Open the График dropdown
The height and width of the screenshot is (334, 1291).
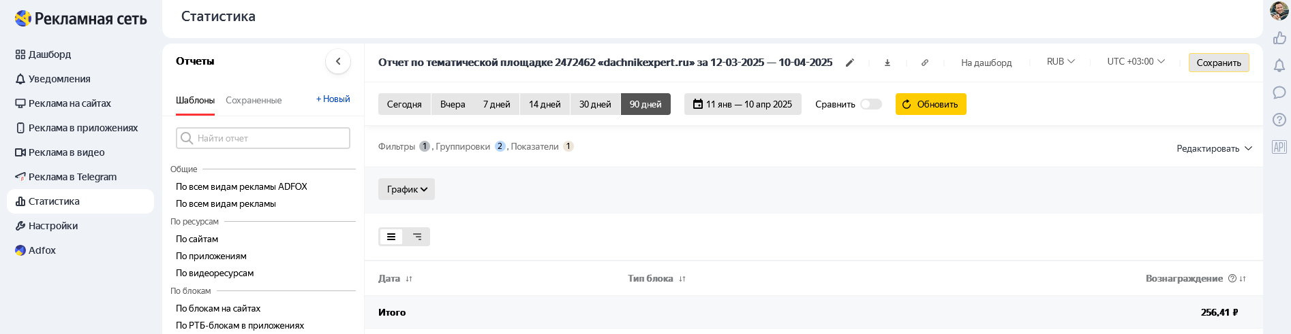[406, 189]
